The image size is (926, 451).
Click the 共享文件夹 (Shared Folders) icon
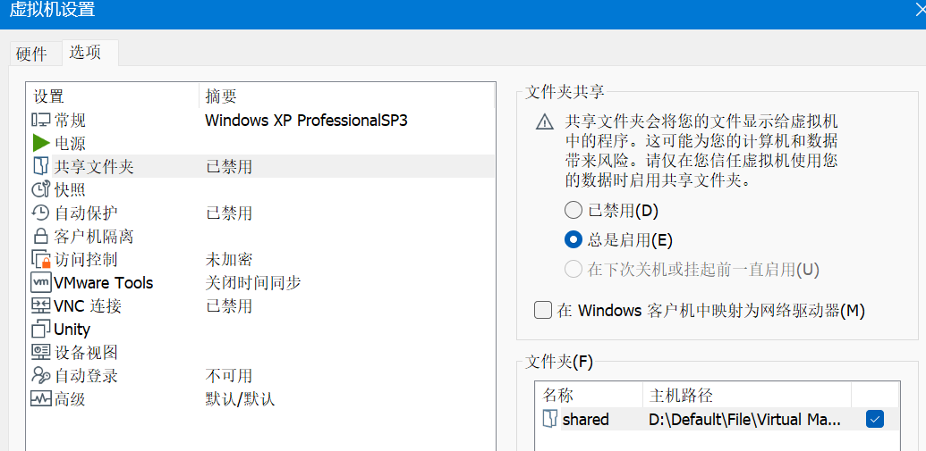click(41, 166)
